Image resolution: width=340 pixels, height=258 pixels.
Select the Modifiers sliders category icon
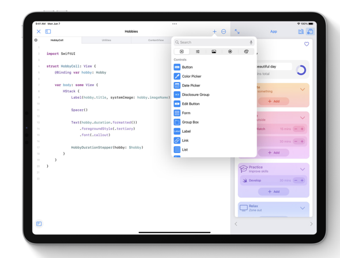click(x=198, y=51)
